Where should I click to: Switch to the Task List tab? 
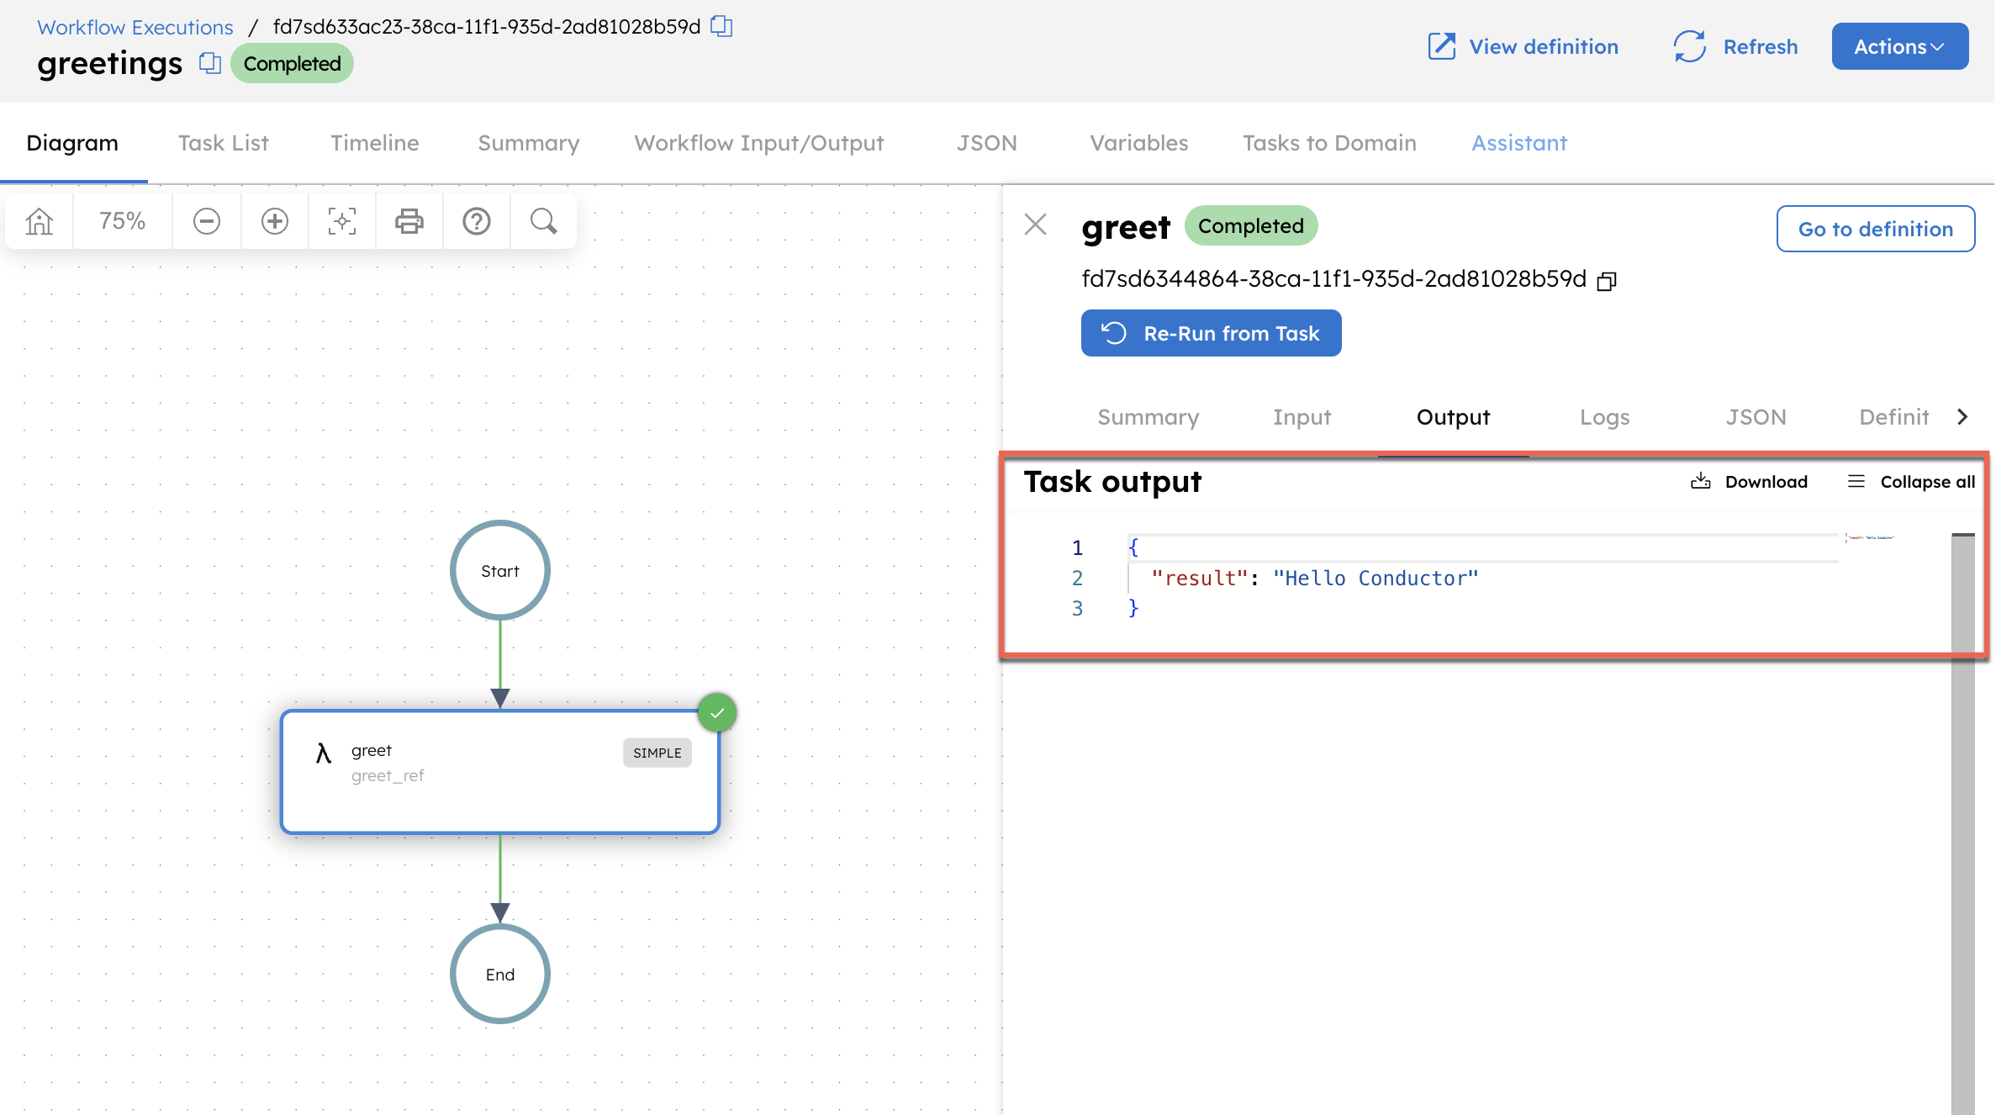coord(223,143)
